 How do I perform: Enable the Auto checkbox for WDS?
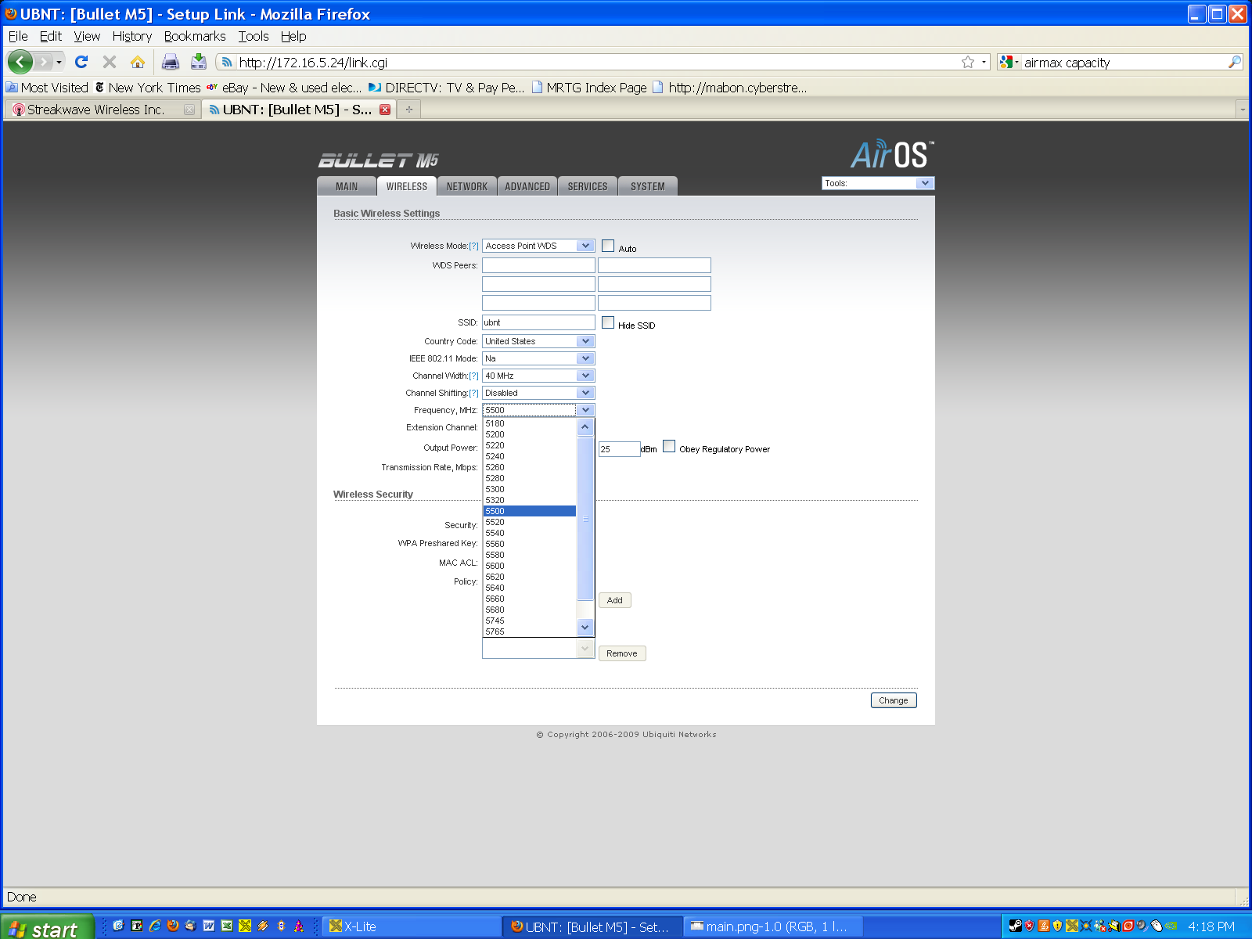click(x=608, y=246)
